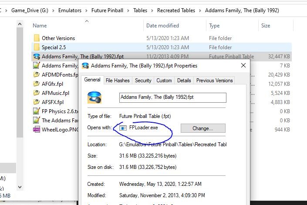The height and width of the screenshot is (205, 307).
Task: Click the file name field in Properties
Action: 173,97
